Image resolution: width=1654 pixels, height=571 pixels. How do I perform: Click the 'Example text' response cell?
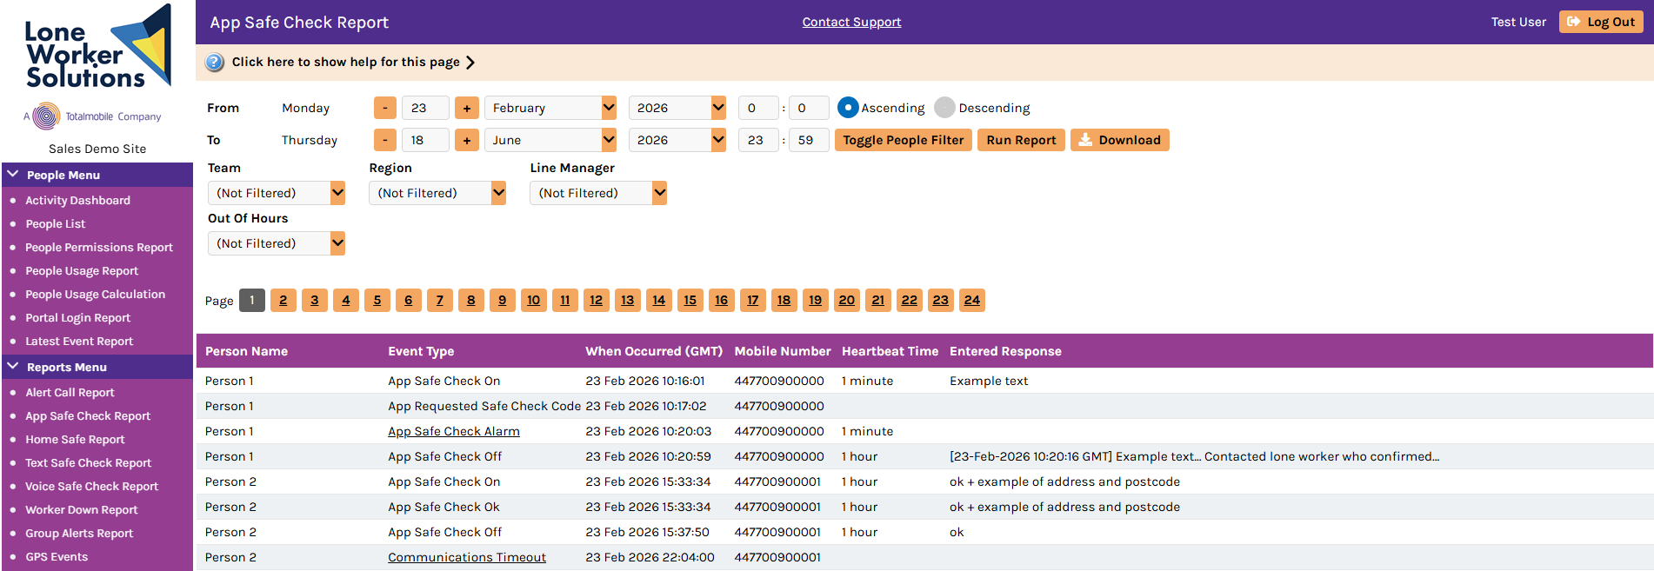click(989, 381)
